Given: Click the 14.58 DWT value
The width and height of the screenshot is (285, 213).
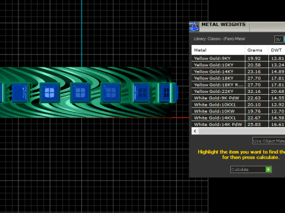Looking at the screenshot, I should [278, 118].
